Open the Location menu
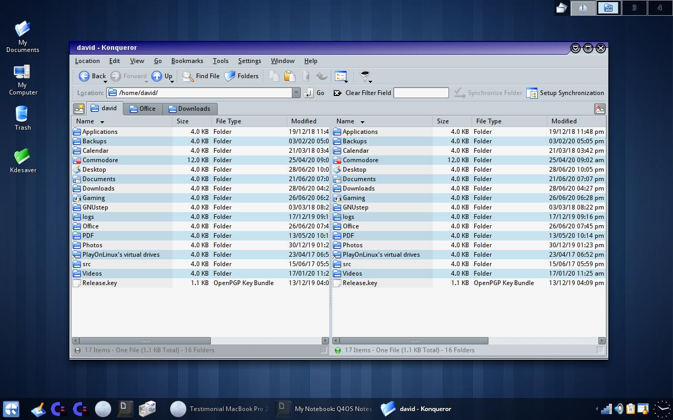 pos(87,61)
